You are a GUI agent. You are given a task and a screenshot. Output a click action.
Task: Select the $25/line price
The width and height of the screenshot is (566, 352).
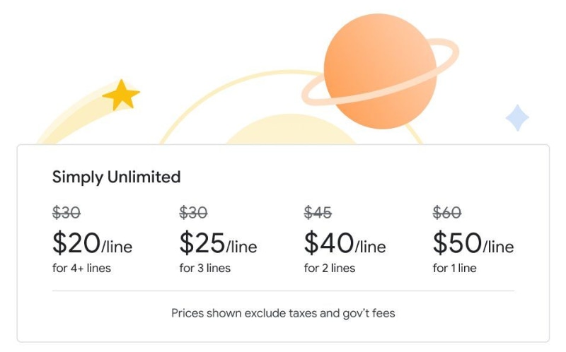(x=218, y=244)
